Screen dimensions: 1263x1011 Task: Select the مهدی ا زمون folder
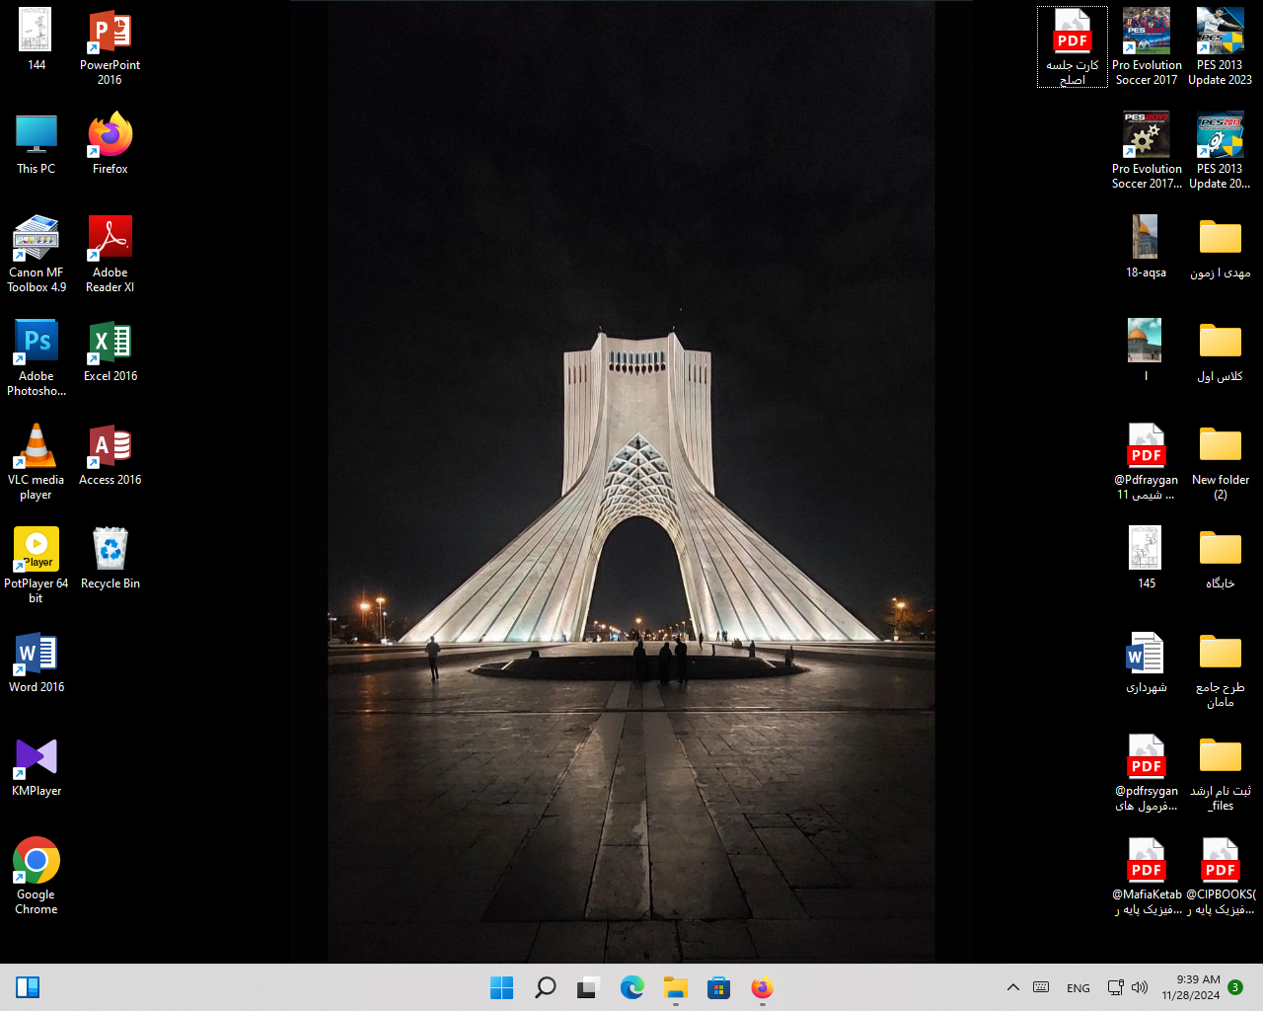point(1221,247)
